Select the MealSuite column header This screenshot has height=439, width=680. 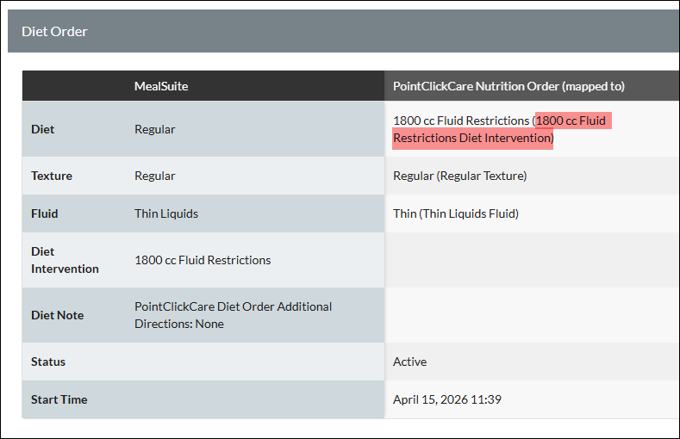click(x=161, y=86)
